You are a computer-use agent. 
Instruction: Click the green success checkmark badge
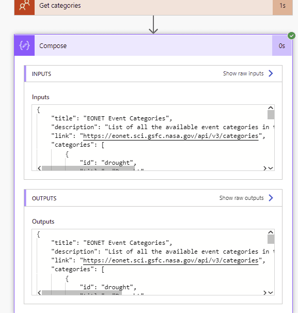pyautogui.click(x=291, y=36)
